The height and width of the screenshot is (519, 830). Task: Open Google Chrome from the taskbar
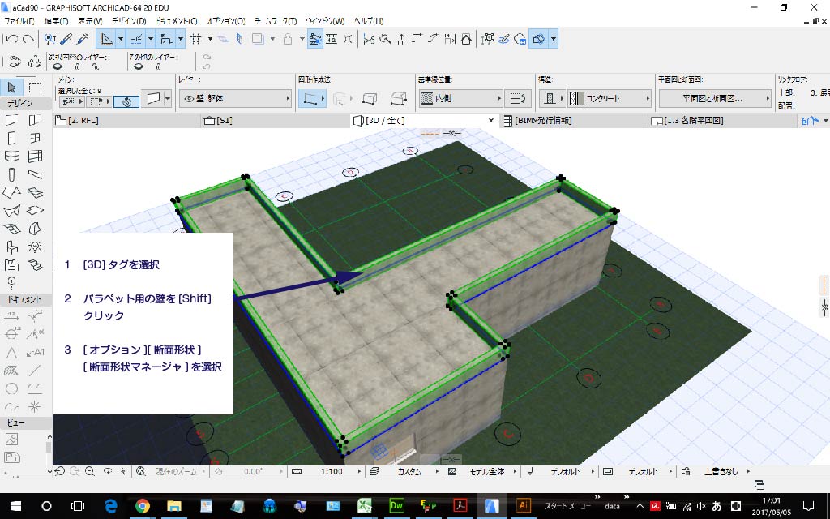142,506
